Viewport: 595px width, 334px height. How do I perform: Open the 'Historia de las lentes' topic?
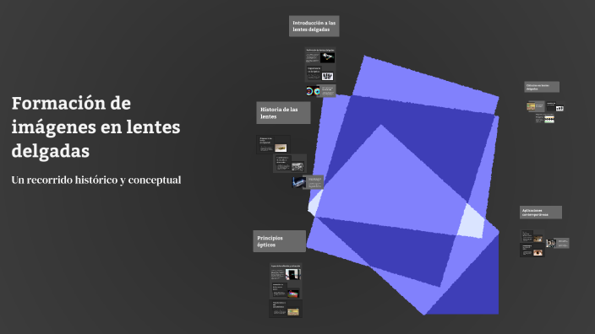point(283,112)
